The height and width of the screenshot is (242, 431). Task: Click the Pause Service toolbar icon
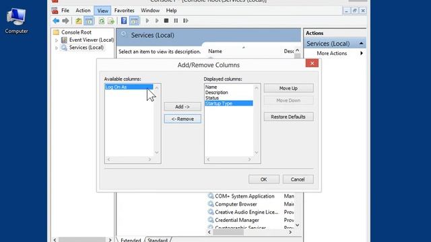176,21
